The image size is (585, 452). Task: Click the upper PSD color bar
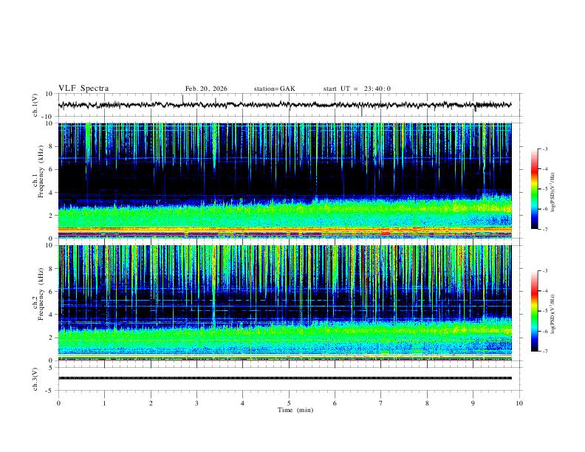pyautogui.click(x=535, y=189)
